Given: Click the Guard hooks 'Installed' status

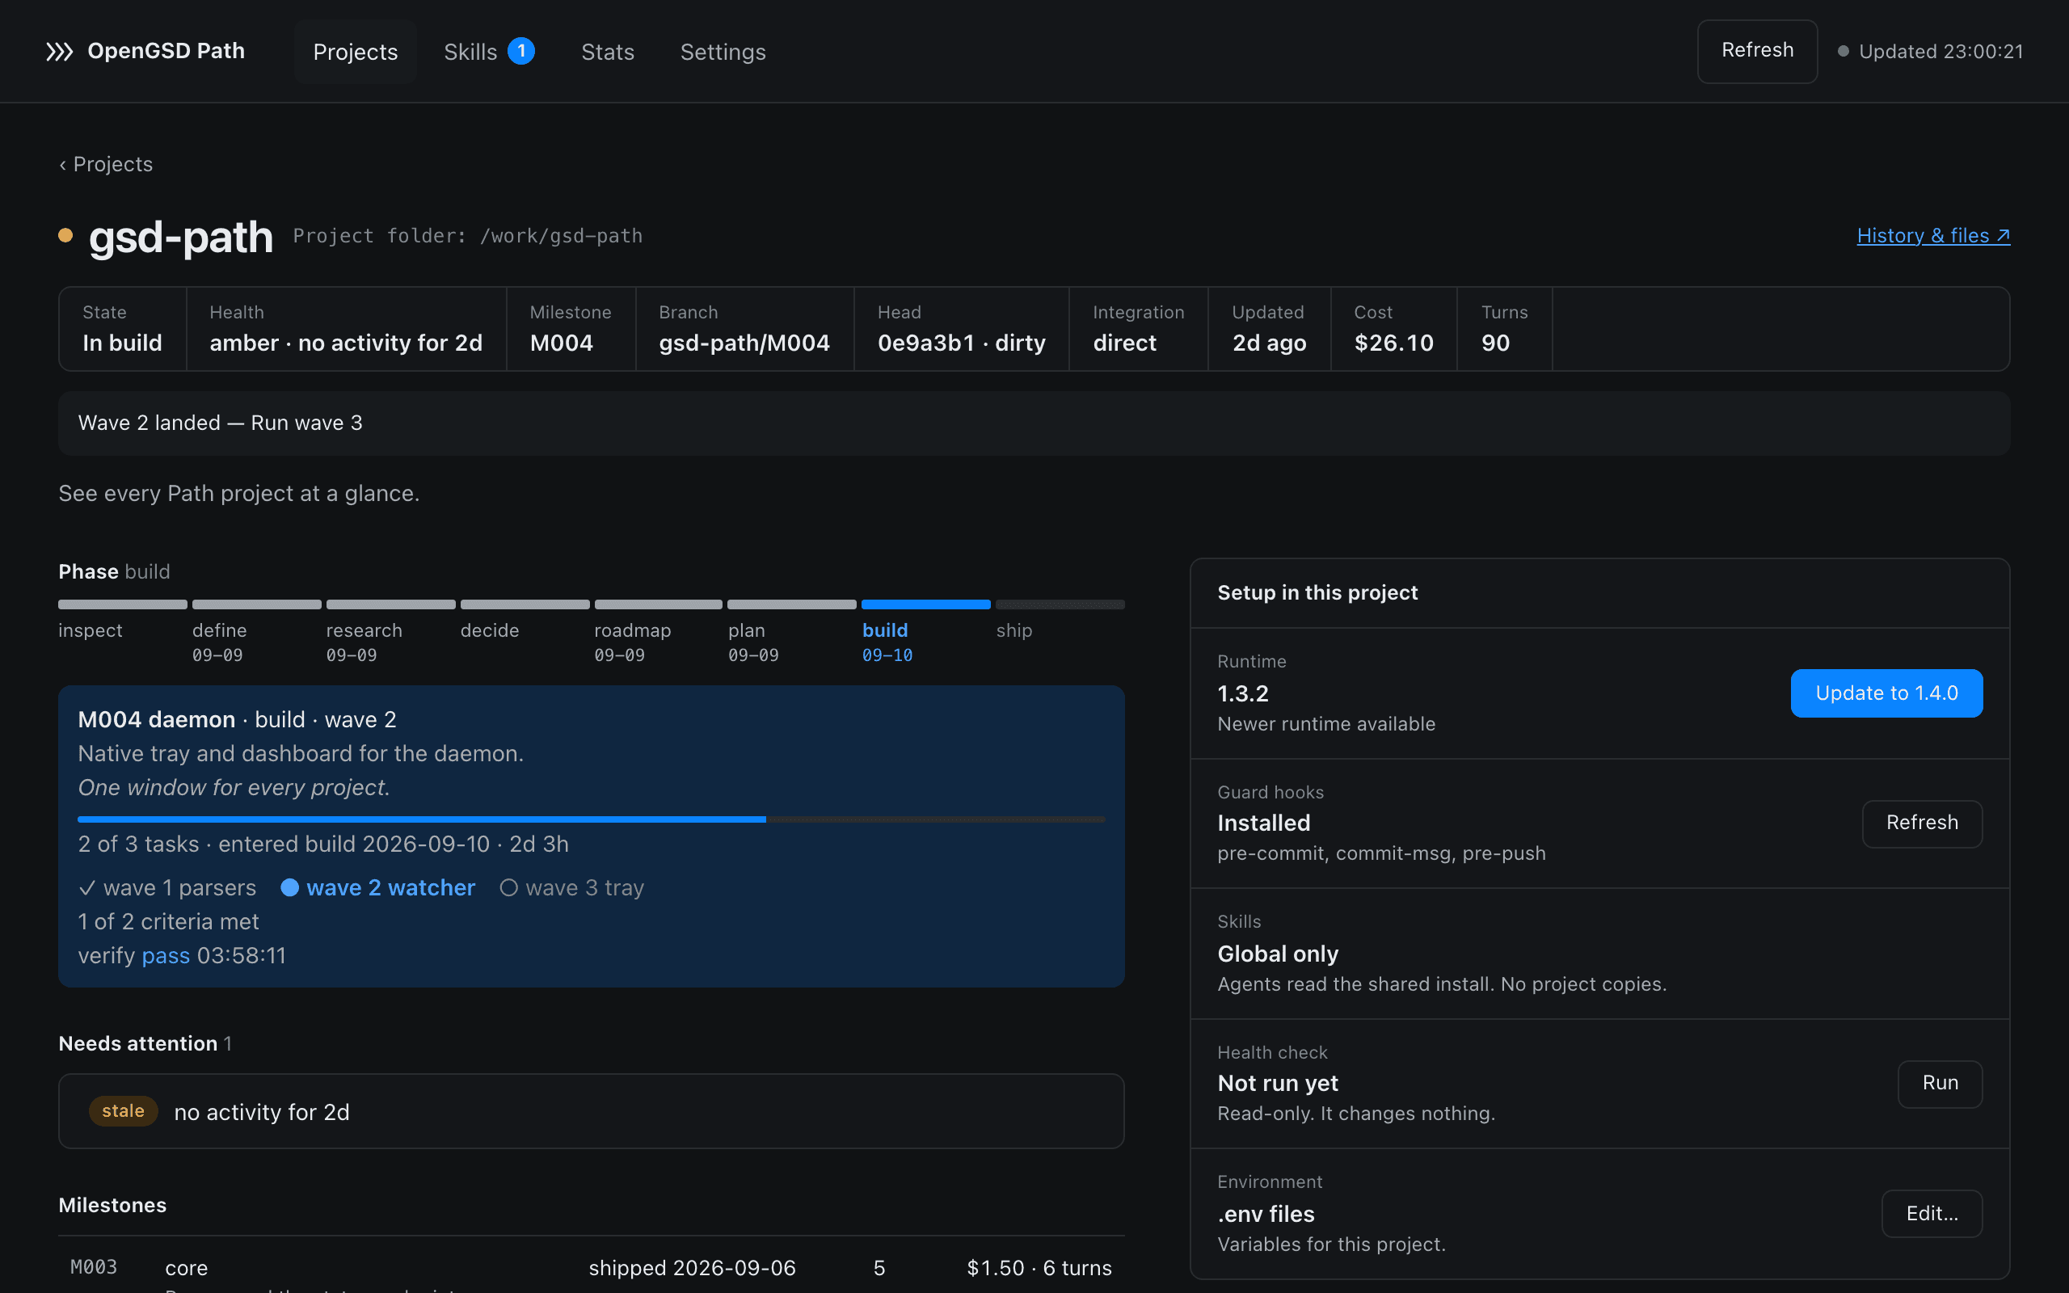Looking at the screenshot, I should click(x=1264, y=823).
